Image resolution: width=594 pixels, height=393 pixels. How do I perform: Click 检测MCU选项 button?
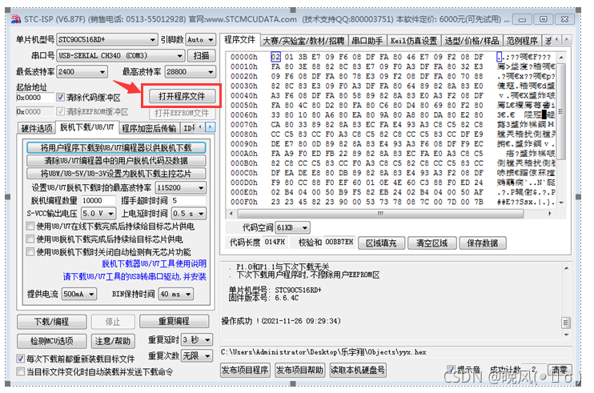pyautogui.click(x=51, y=341)
